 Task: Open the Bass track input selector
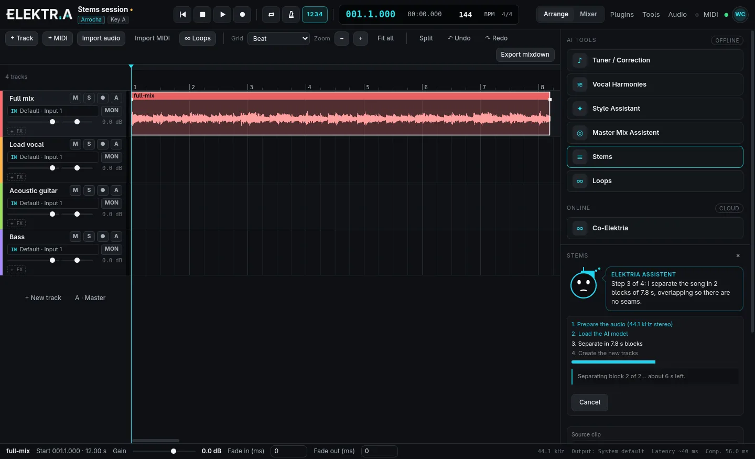[x=53, y=249]
